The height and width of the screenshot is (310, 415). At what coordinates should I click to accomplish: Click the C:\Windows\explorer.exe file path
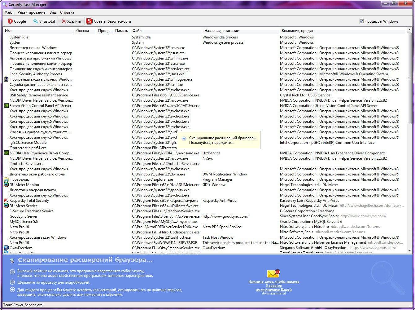pos(152,179)
